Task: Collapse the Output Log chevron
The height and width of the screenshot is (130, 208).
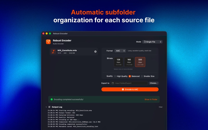Action: [46, 107]
